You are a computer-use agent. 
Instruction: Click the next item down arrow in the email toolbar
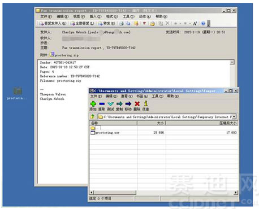pyautogui.click(x=185, y=23)
